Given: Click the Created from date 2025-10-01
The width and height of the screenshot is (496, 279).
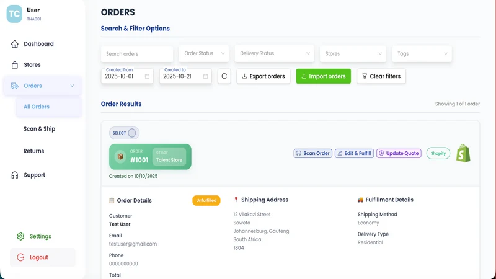Looking at the screenshot, I should pyautogui.click(x=119, y=76).
